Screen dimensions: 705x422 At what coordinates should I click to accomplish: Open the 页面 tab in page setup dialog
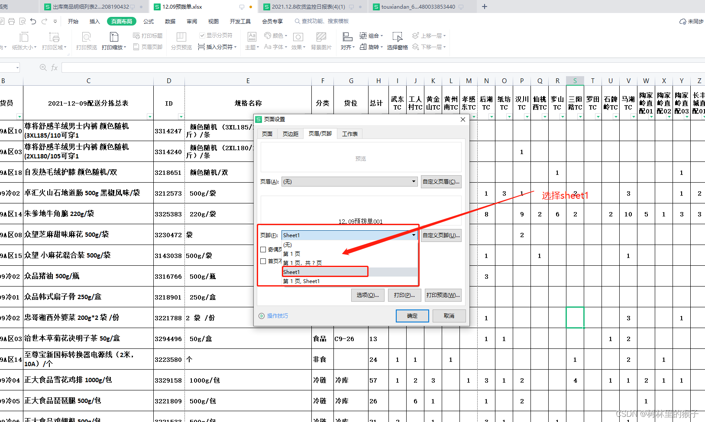click(x=267, y=134)
